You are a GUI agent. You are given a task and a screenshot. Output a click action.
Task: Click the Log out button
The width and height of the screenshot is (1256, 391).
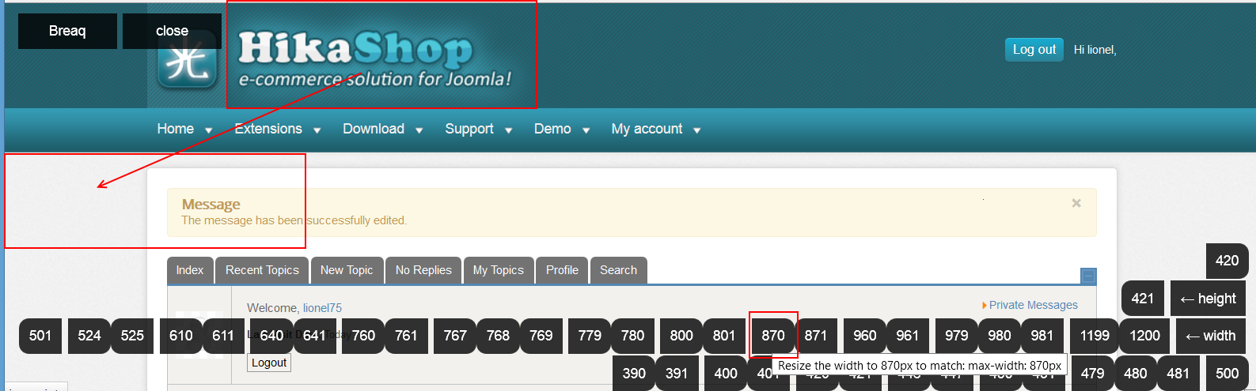point(1034,49)
